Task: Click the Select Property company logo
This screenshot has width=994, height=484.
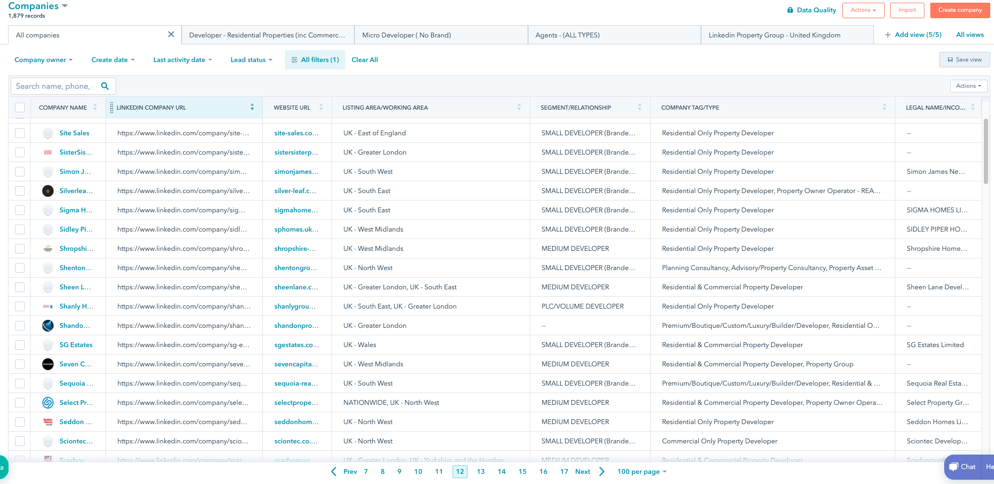Action: (48, 403)
